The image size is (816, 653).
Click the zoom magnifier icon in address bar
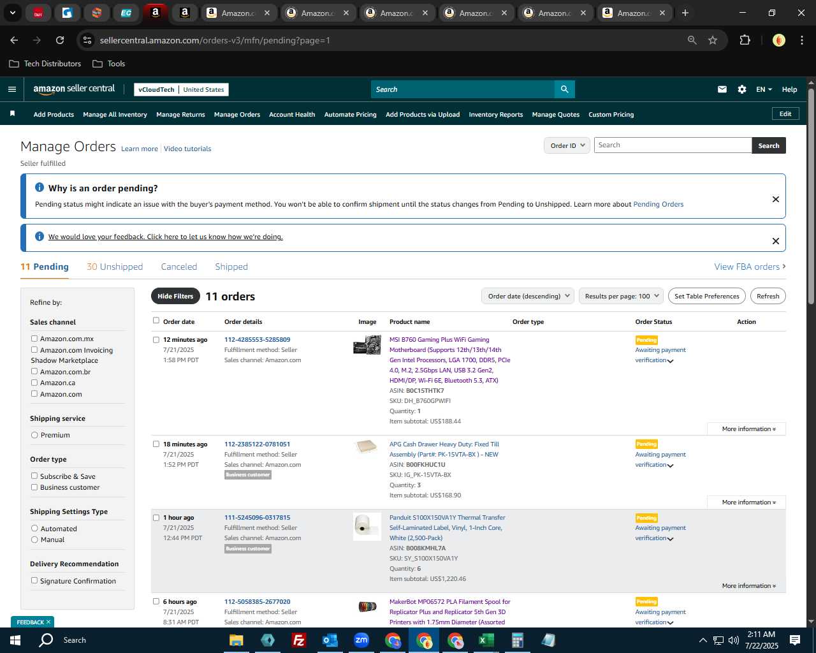692,40
